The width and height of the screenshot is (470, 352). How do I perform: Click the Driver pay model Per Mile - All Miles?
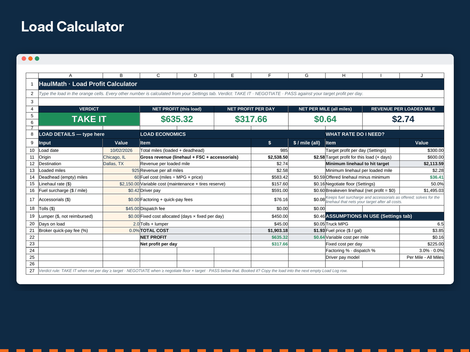pos(422,257)
